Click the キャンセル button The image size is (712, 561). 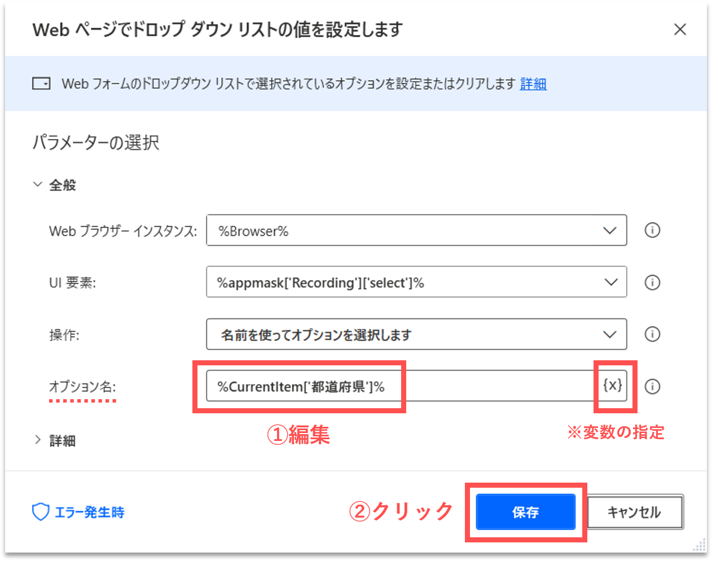click(635, 512)
